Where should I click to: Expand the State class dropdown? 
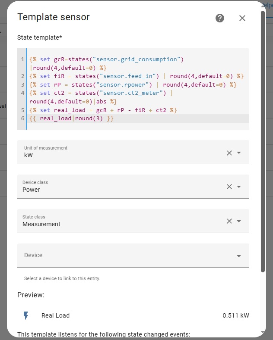coord(239,221)
